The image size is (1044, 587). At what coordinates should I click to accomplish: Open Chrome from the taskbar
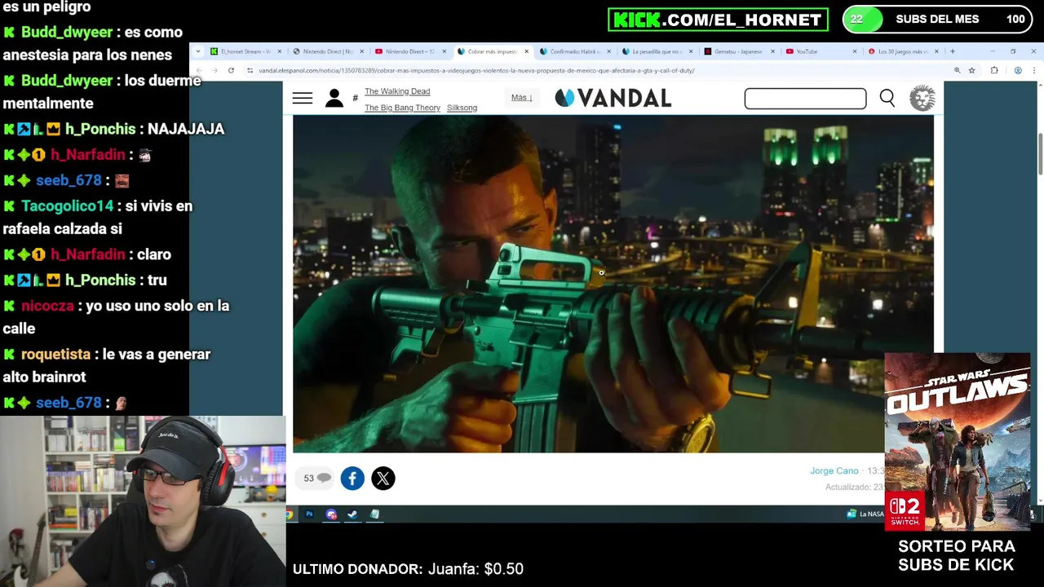click(289, 514)
